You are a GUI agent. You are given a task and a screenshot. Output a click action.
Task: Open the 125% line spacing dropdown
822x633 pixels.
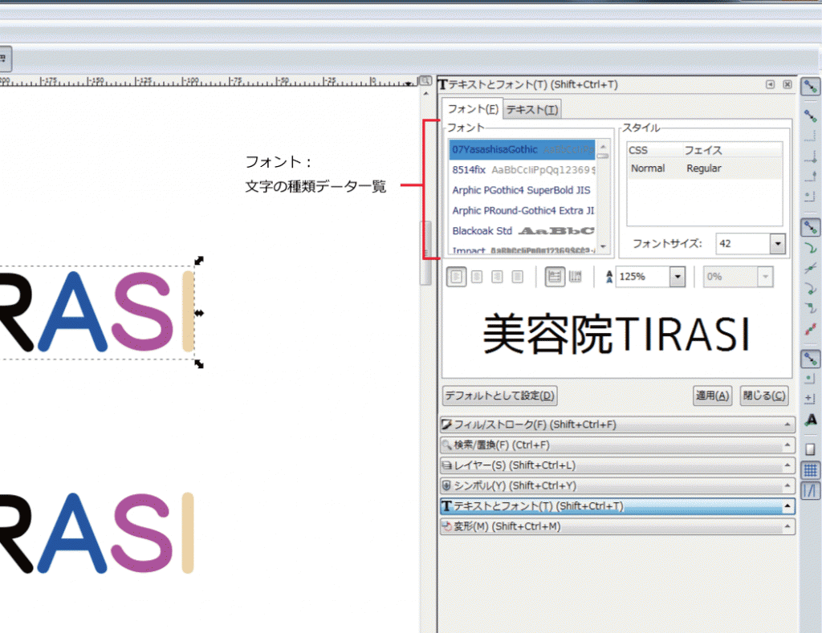tap(678, 276)
